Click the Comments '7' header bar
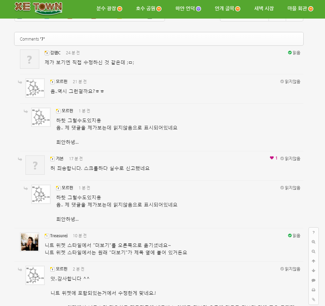 (x=159, y=39)
